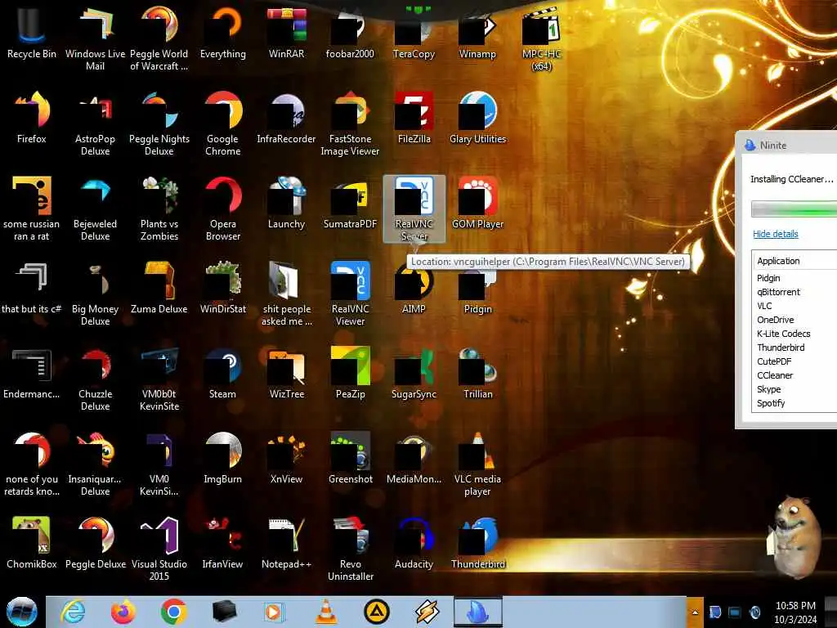Screen dimensions: 837x628
Task: Select Plants vs Zombies shortcut
Action: (x=159, y=209)
